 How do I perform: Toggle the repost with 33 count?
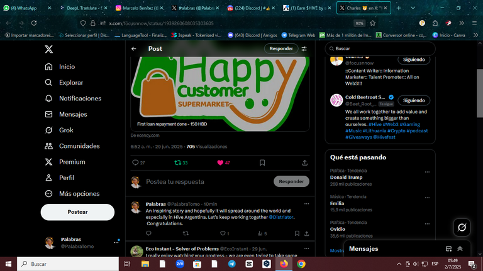point(181,163)
